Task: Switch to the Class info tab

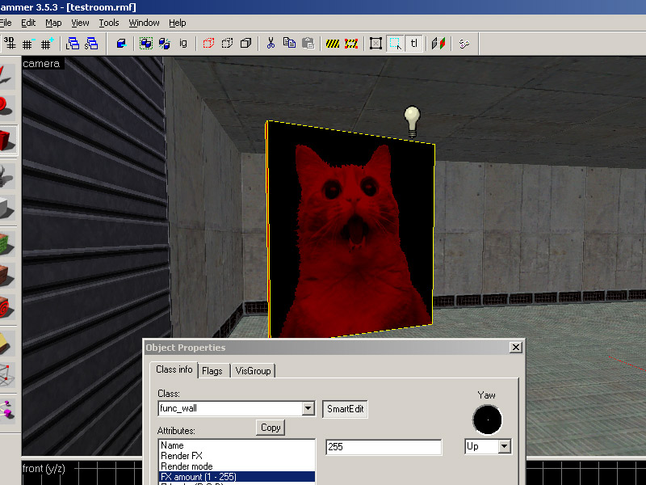Action: point(174,369)
